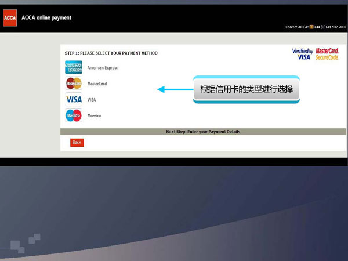Pick the VISA card icon
Screen dimensions: 348x261
tap(74, 100)
